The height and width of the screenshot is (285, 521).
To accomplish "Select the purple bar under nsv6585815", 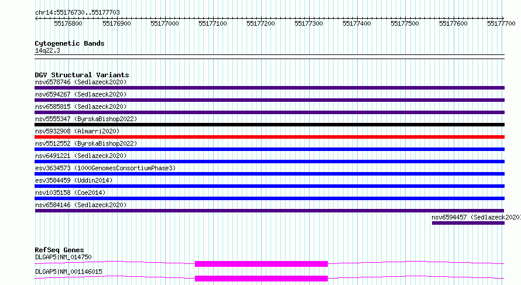I will (x=269, y=112).
